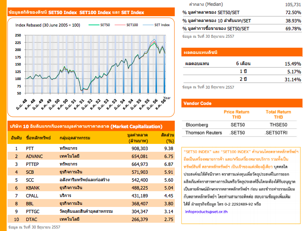The image size is (305, 231).
Task: Click market cap value 304,347
Action: [140, 212]
